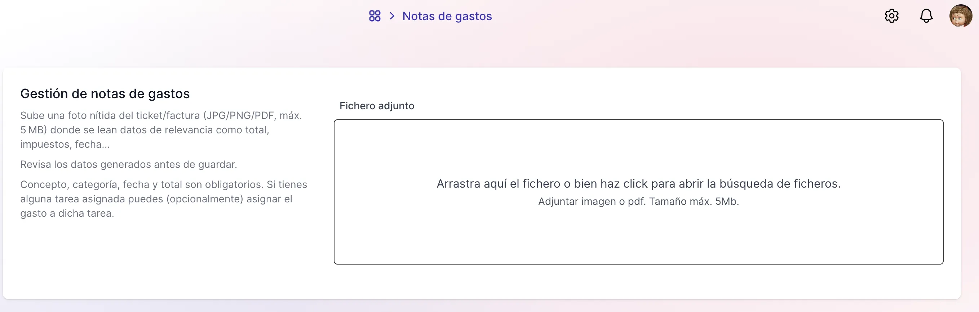Screen dimensions: 979x312
Task: Select Notas de gastos in the navigation
Action: click(447, 16)
